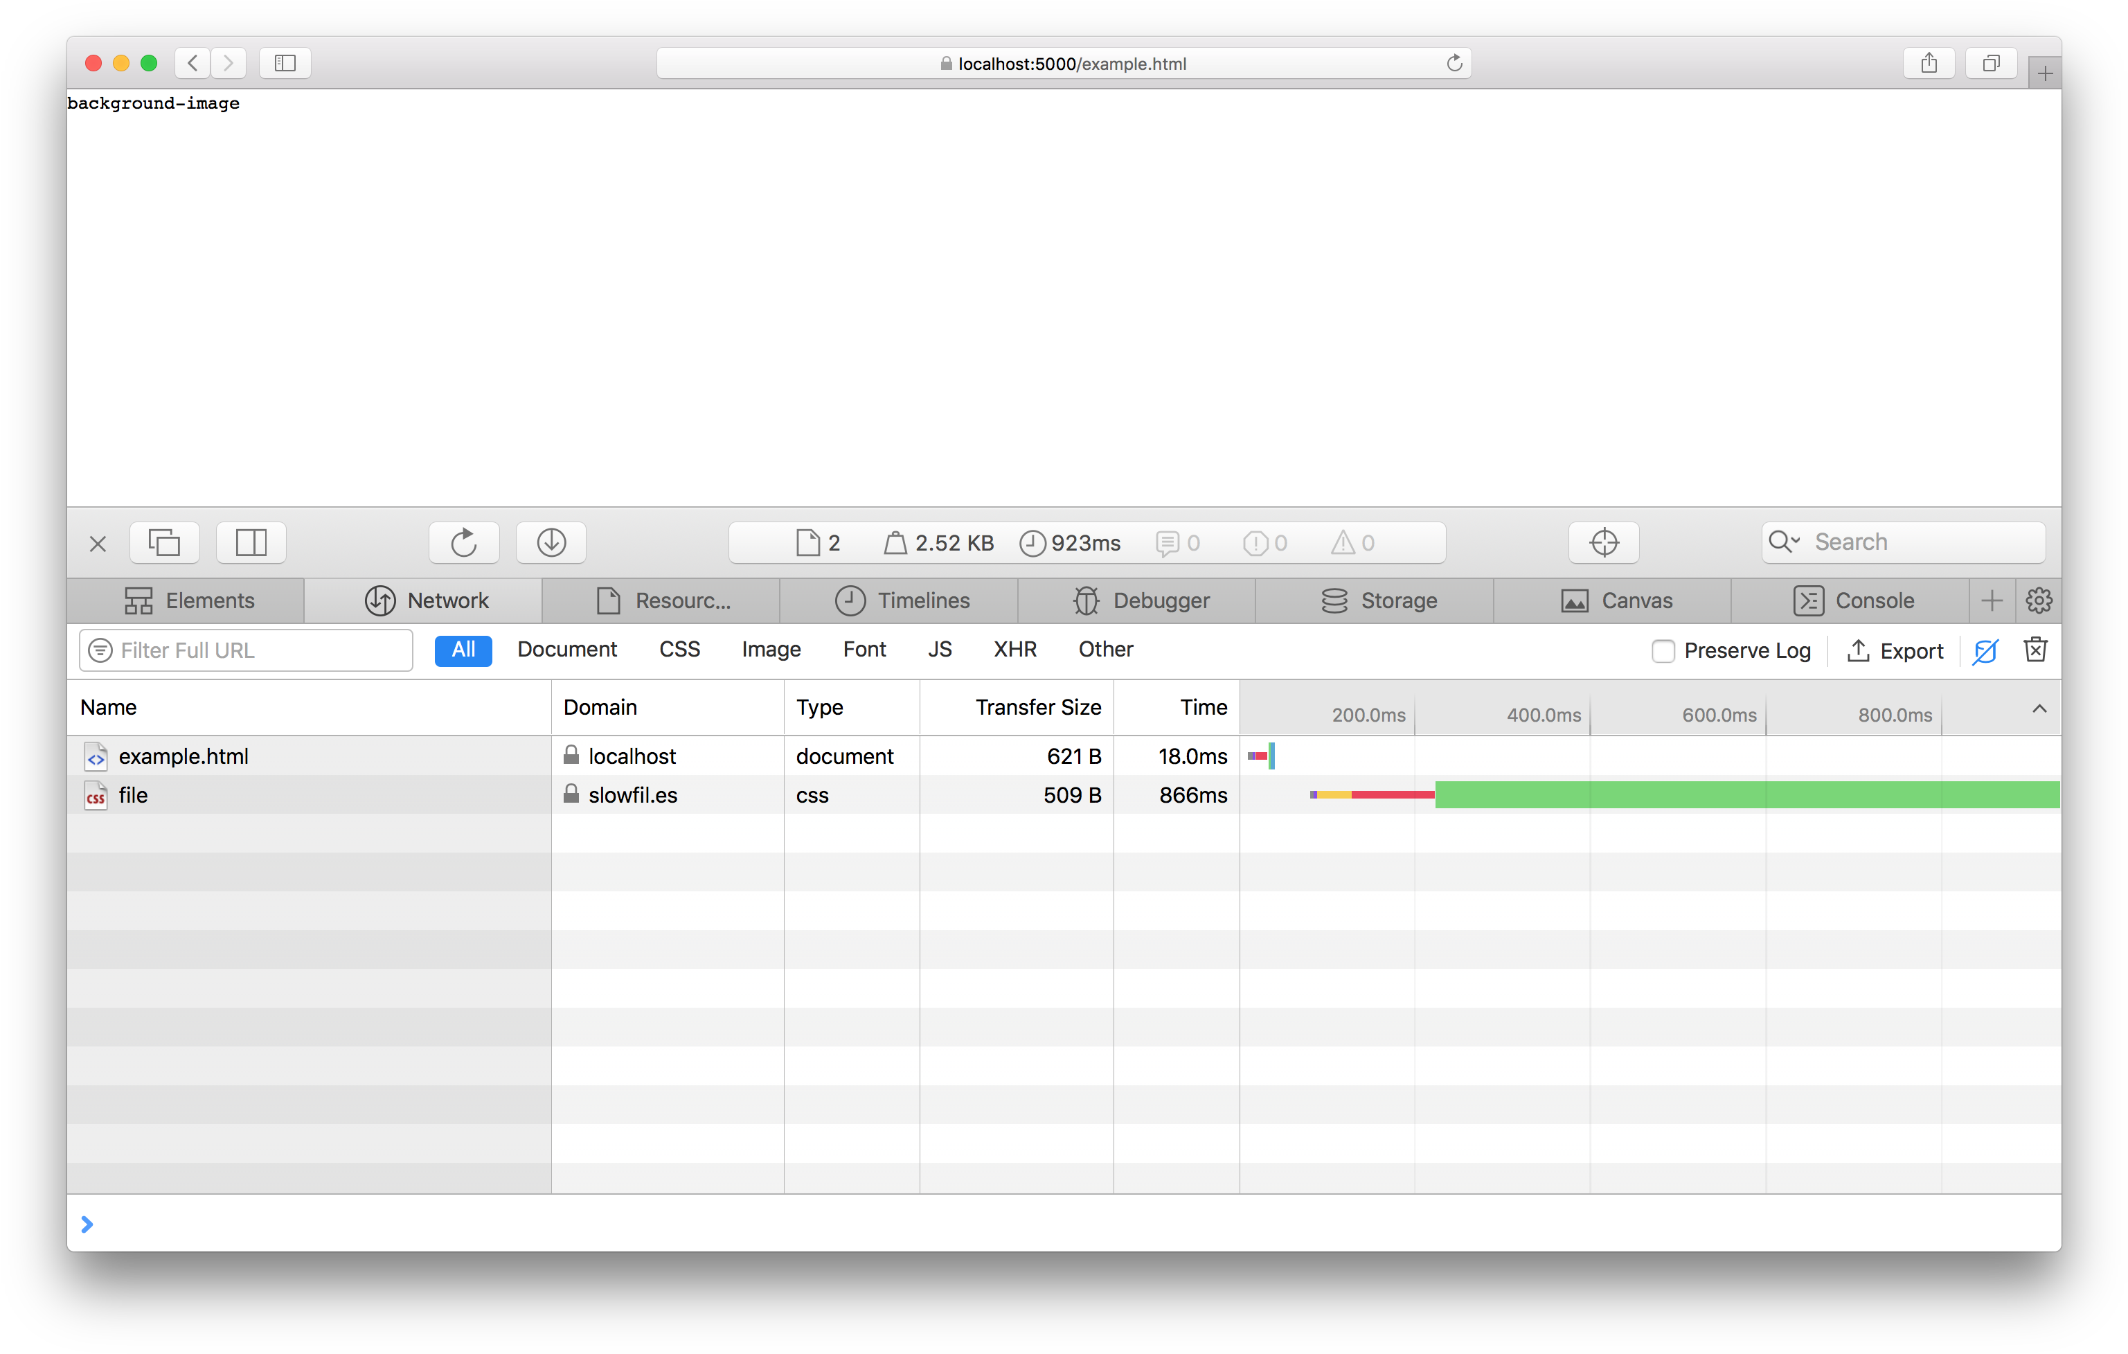Reload page using inspector reload icon
The image size is (2128, 1354).
[x=464, y=542]
